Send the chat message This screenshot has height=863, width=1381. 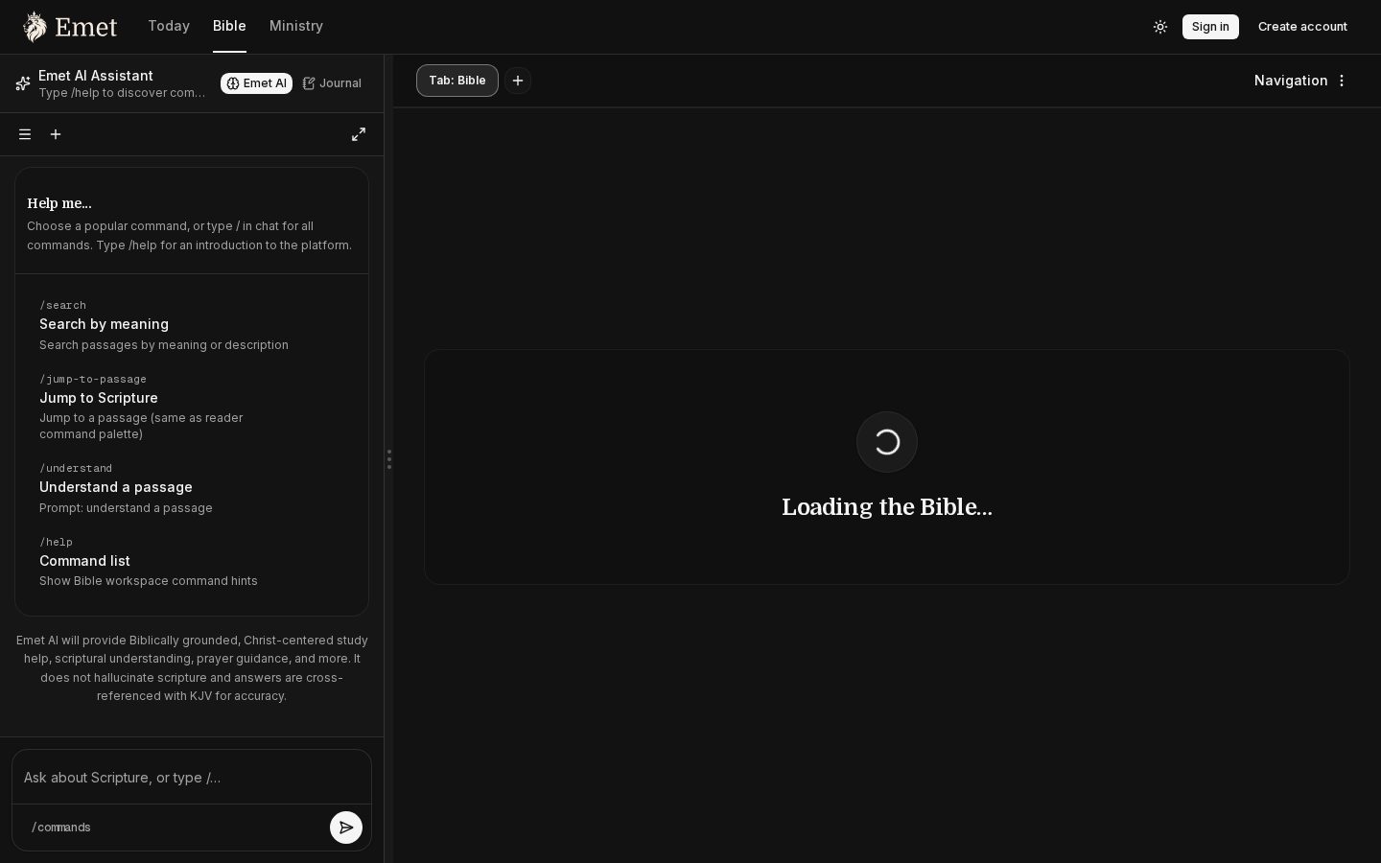pyautogui.click(x=346, y=828)
